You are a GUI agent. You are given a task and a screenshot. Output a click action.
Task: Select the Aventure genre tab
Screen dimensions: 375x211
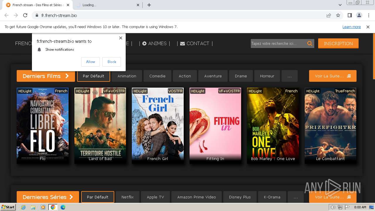[213, 76]
